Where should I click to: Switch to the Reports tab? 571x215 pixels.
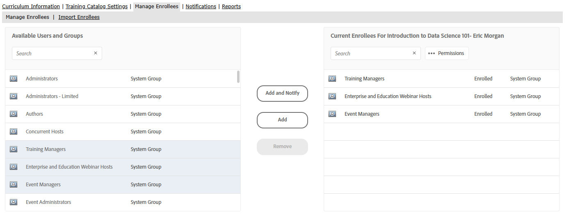[x=231, y=7]
